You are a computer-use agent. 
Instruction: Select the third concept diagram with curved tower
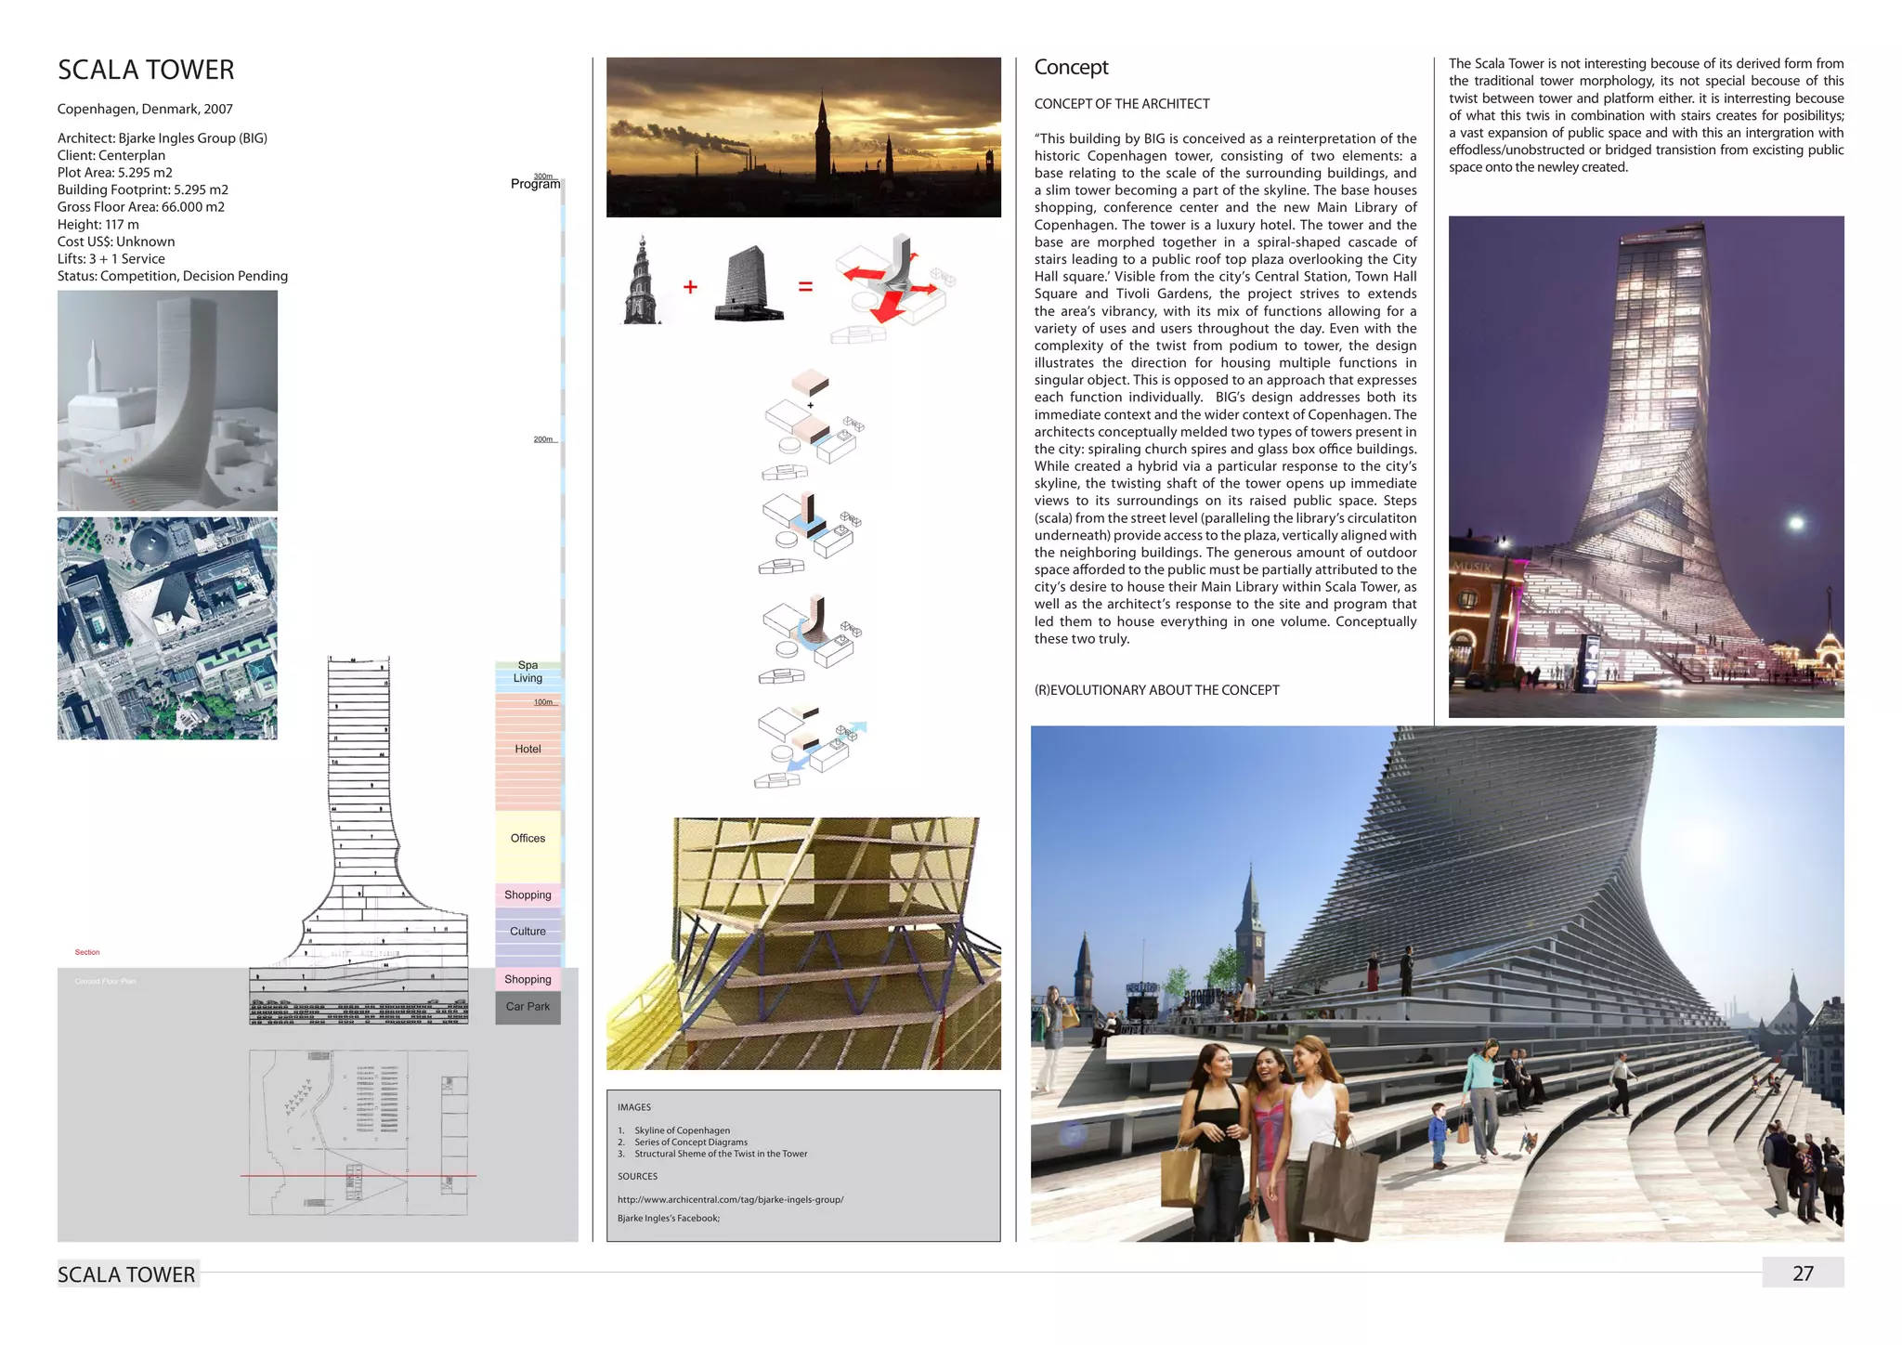click(x=810, y=639)
